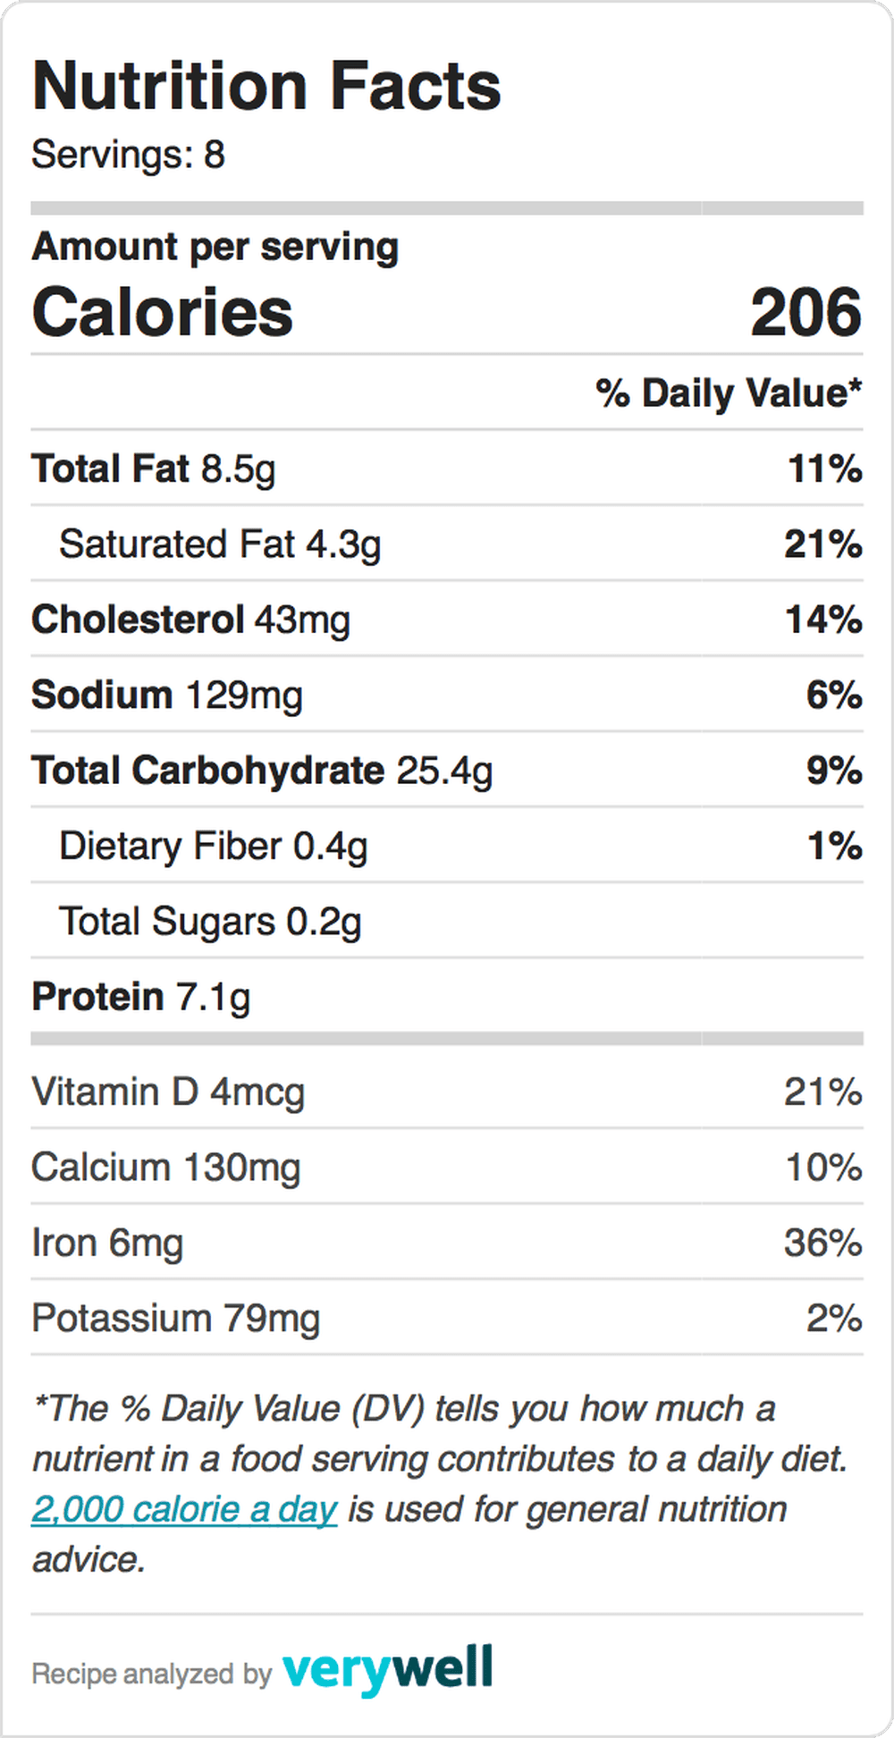This screenshot has height=1738, width=894.
Task: Open the 2,000 calorie a day link
Action: pos(184,1510)
